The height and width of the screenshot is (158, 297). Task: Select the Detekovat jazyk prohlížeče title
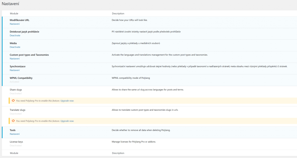(x=24, y=32)
